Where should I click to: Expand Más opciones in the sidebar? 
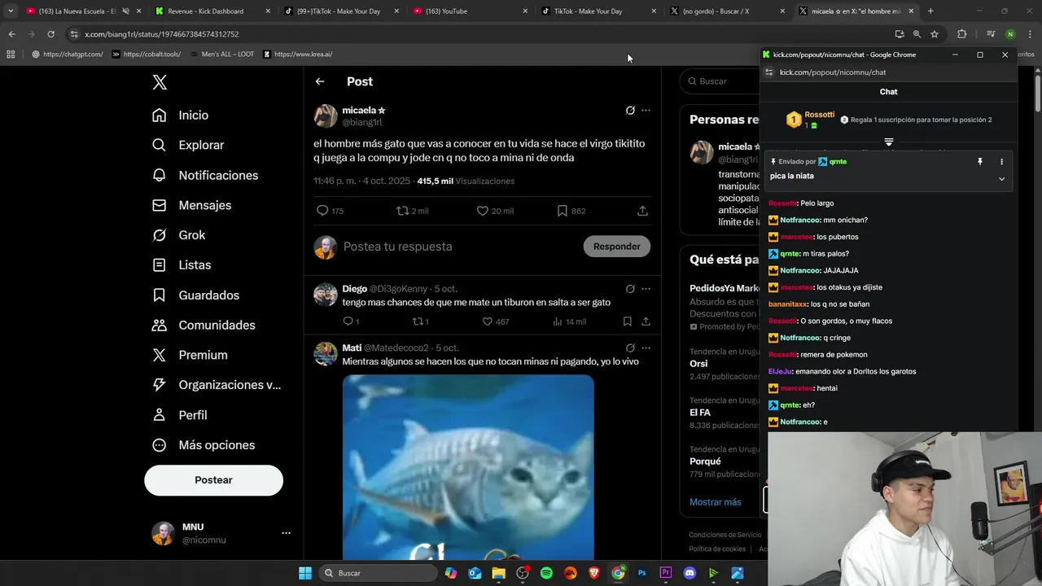[x=204, y=445]
